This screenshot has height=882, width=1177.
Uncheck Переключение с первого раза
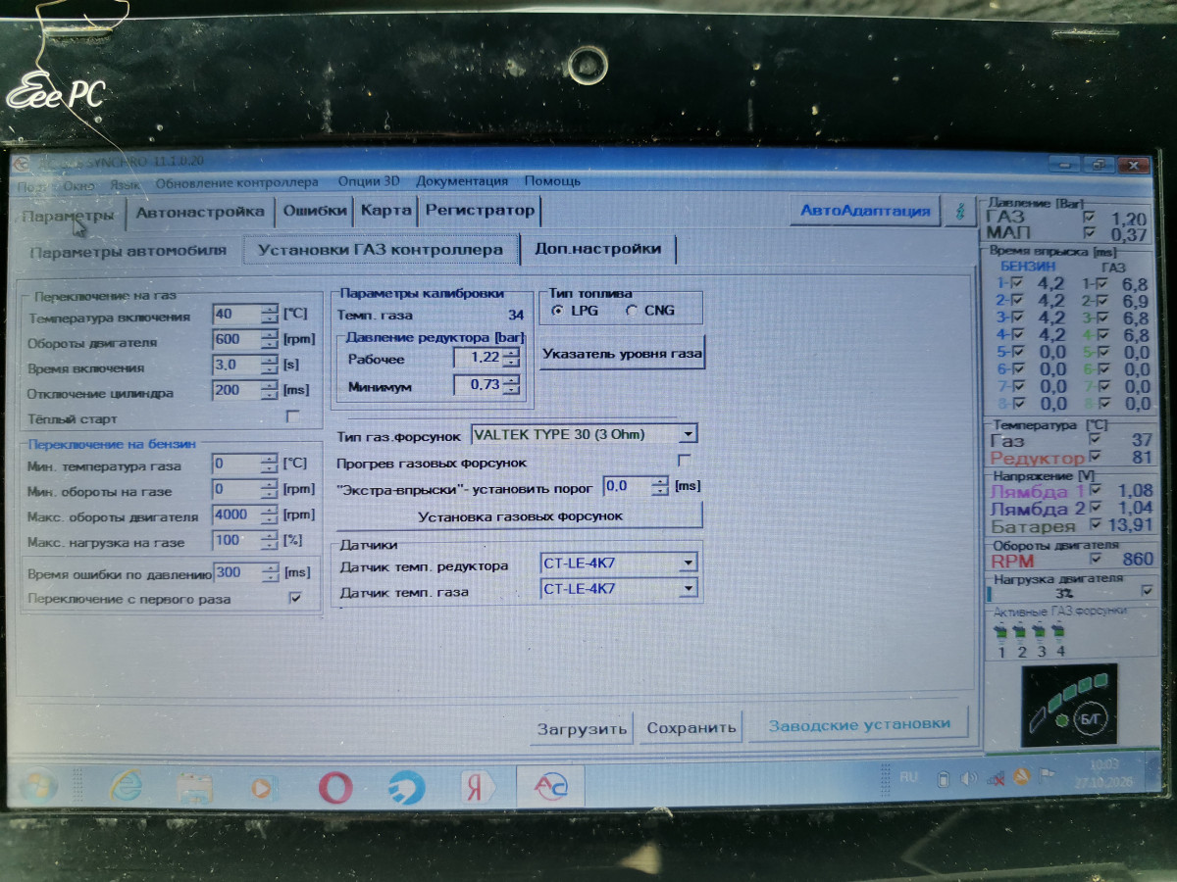point(295,598)
